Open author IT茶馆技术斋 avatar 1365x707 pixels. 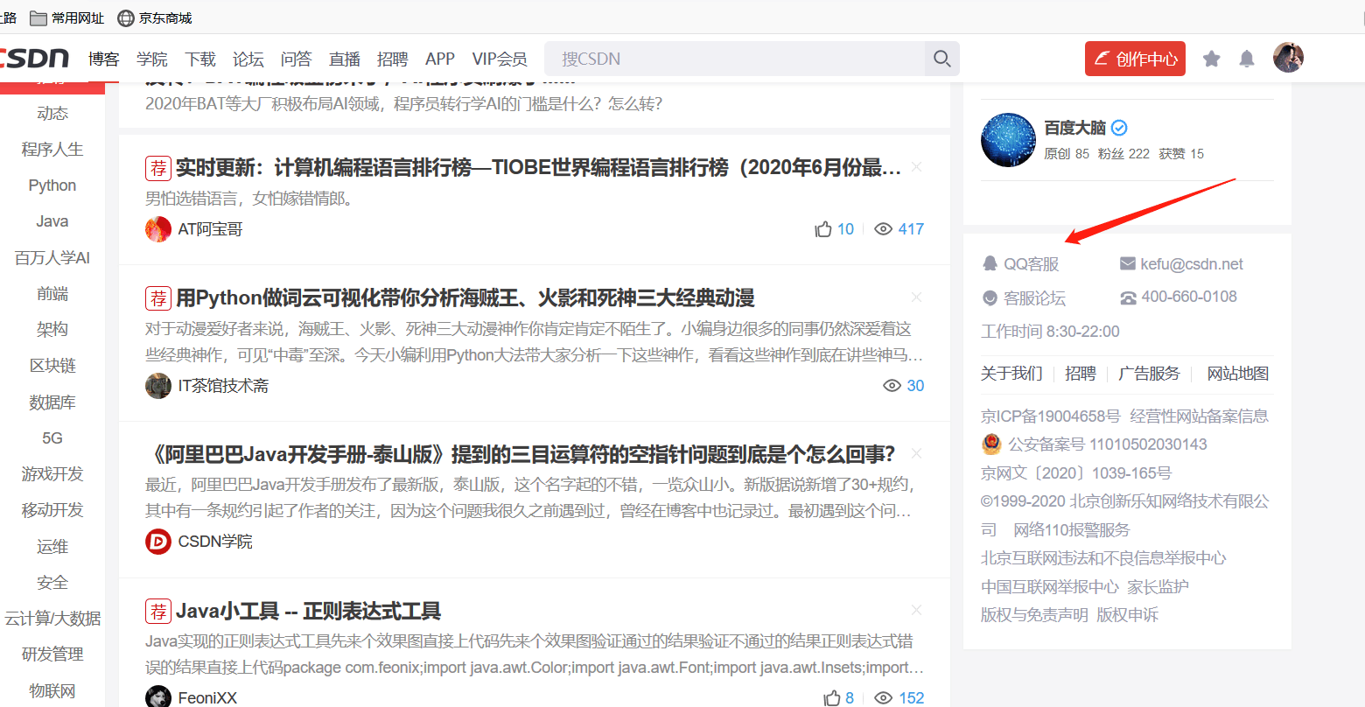(x=157, y=386)
